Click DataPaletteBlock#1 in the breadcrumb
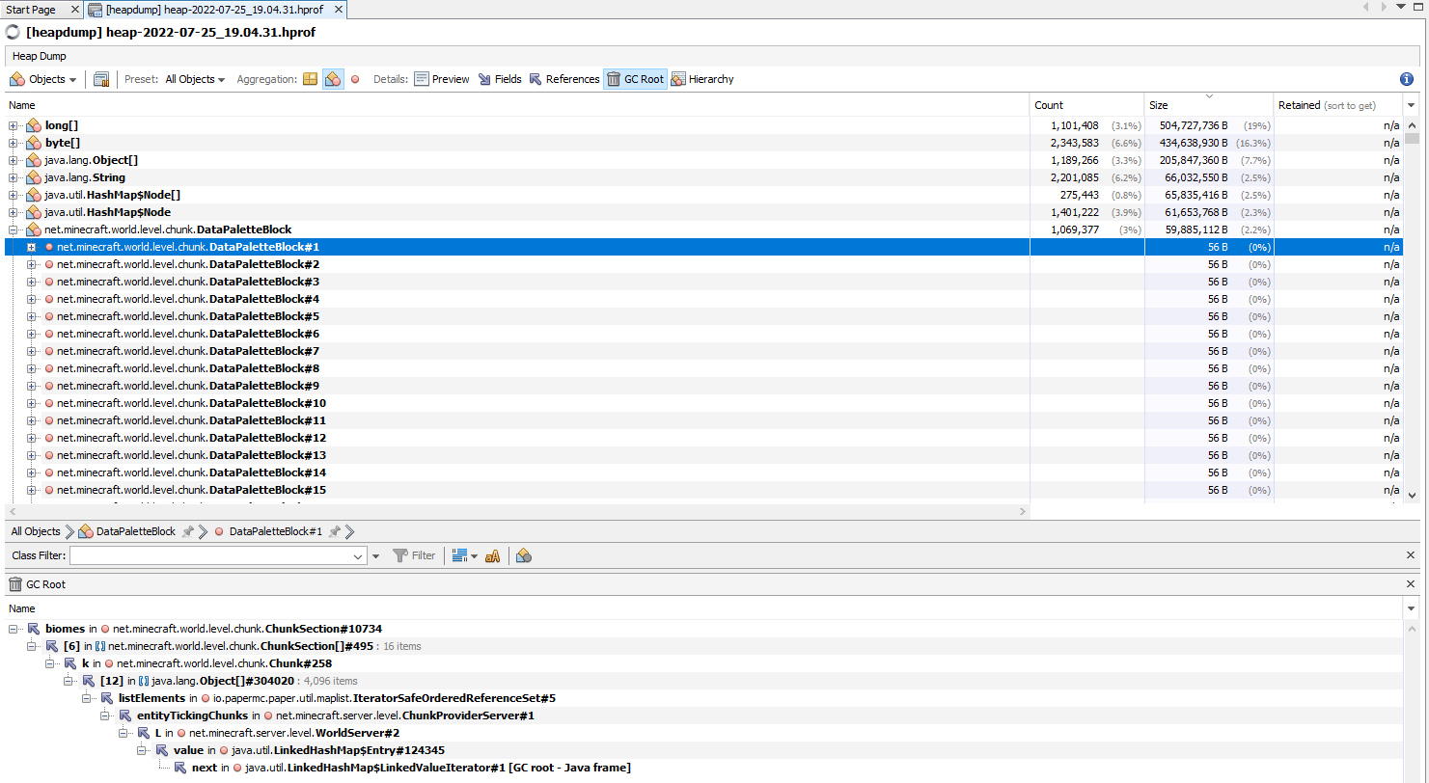The width and height of the screenshot is (1429, 783). [x=268, y=531]
